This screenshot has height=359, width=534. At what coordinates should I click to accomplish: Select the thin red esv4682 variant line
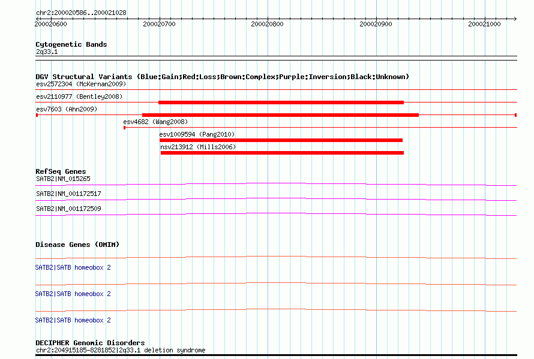click(x=320, y=127)
